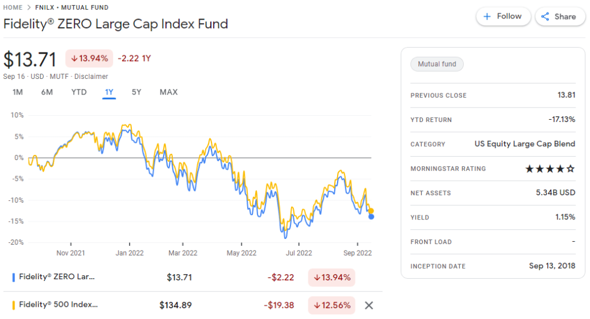Click the Follow button
Screen dimensions: 590x319
tap(504, 17)
